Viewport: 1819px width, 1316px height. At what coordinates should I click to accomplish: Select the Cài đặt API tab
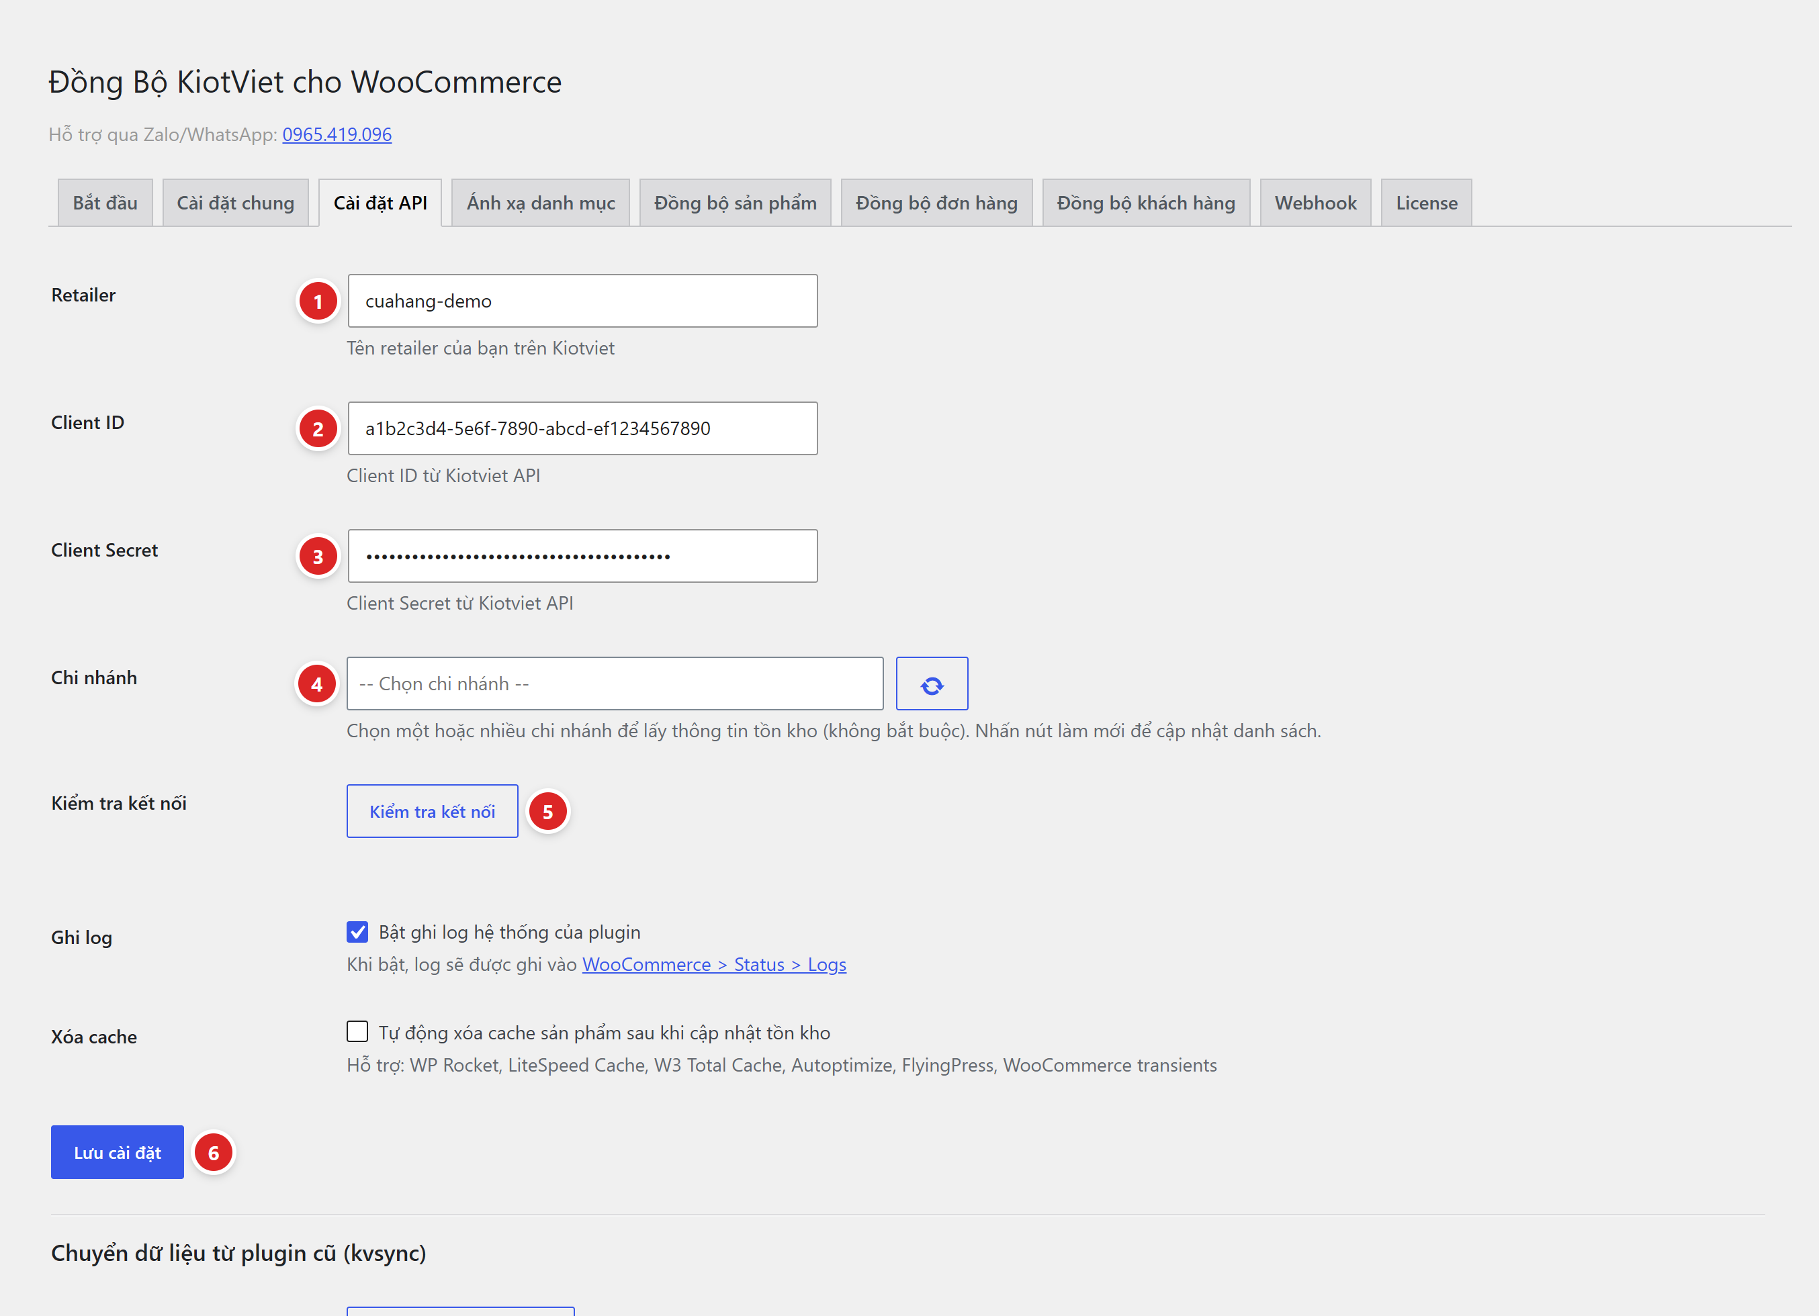380,203
